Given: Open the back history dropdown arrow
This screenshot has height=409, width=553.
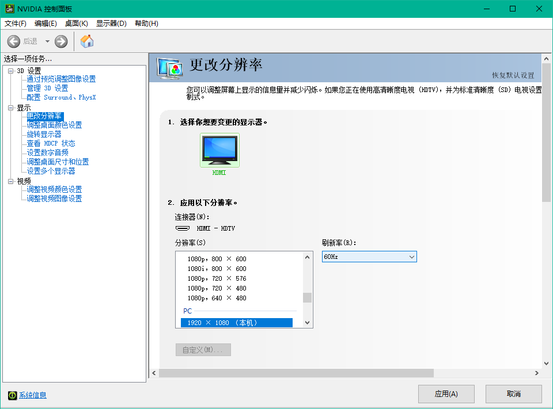Looking at the screenshot, I should (x=47, y=41).
